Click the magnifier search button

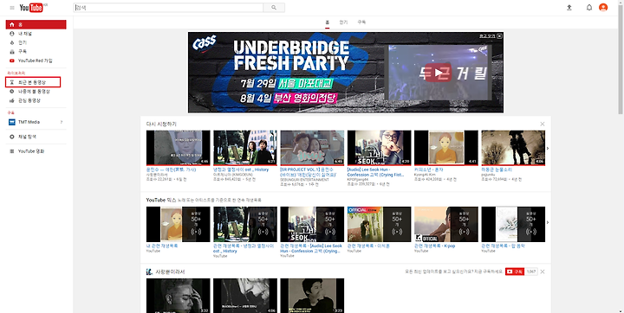coord(274,8)
